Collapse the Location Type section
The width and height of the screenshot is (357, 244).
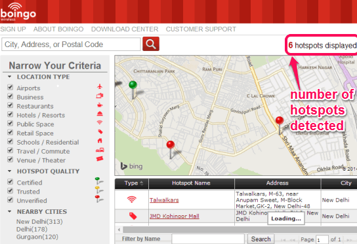tap(10, 77)
